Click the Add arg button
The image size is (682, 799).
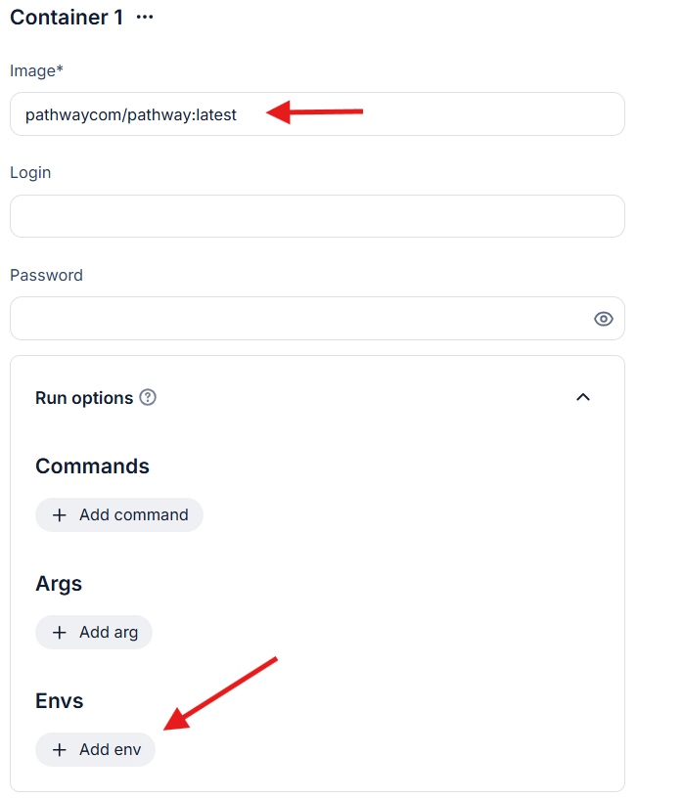coord(94,632)
